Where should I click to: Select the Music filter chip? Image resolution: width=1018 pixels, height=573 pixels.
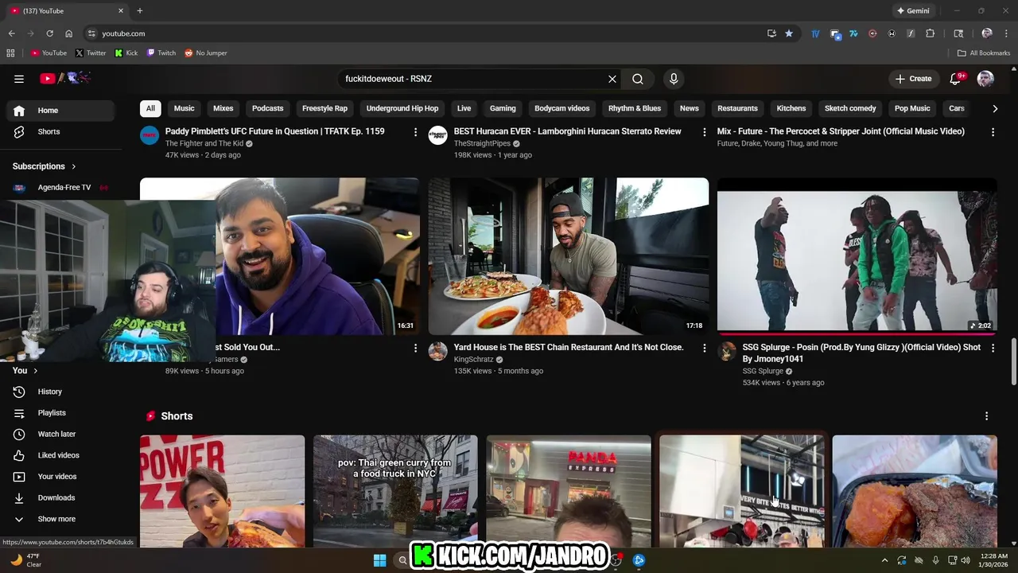pyautogui.click(x=184, y=108)
